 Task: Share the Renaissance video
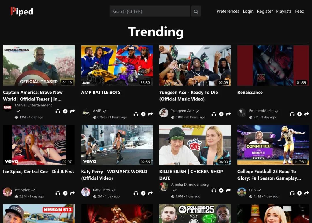307,114
